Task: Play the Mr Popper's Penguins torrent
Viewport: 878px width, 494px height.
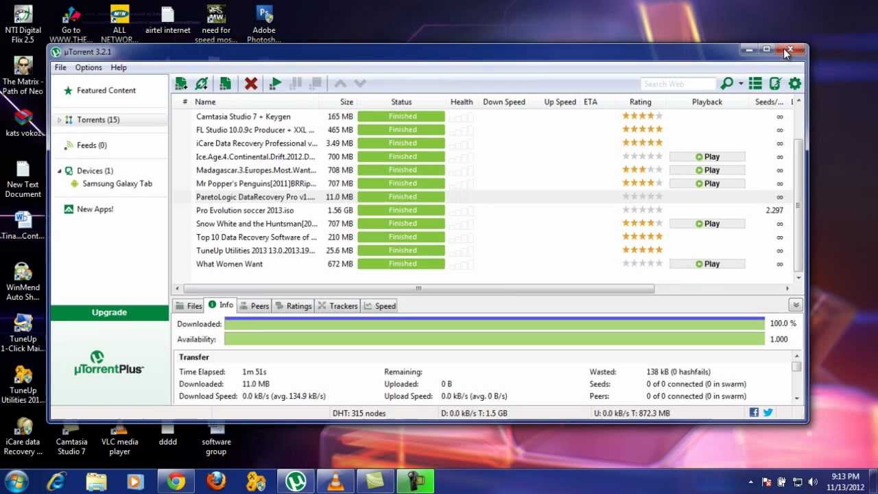Action: coord(707,184)
